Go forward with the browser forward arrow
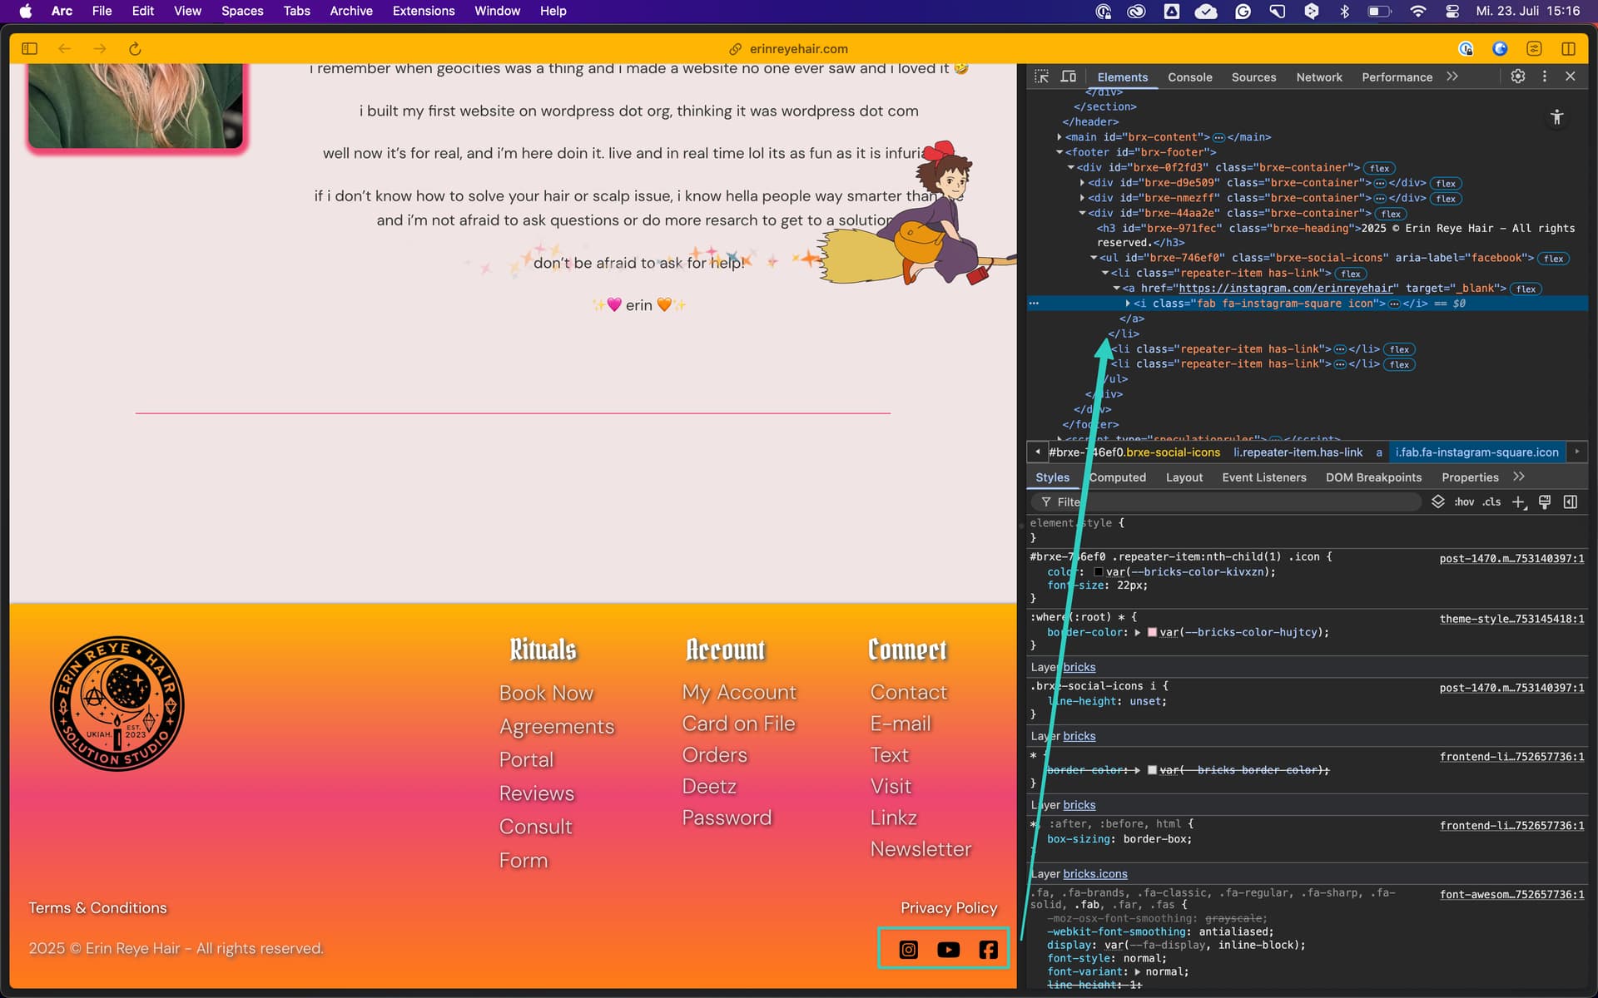This screenshot has width=1598, height=998. (x=100, y=49)
